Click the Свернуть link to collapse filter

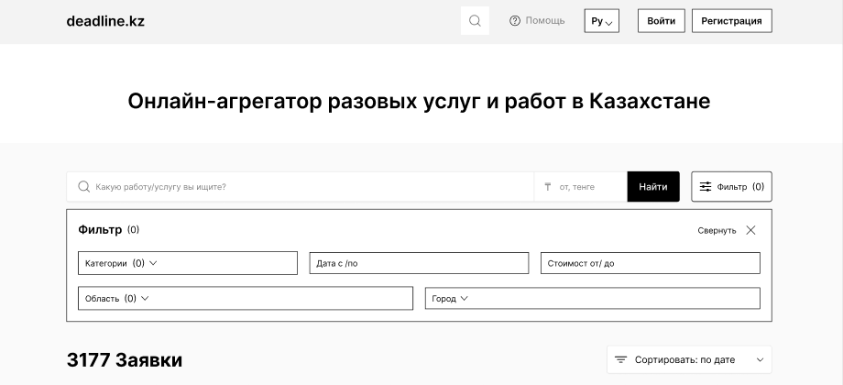[717, 231]
